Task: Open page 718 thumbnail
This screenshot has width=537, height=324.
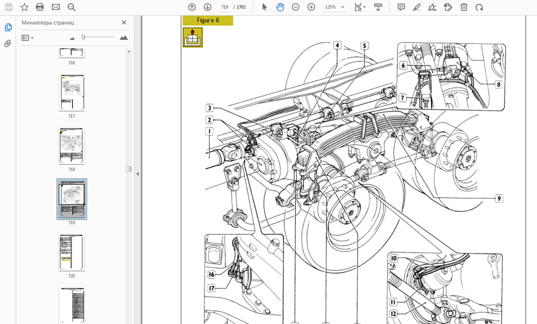Action: (71, 146)
